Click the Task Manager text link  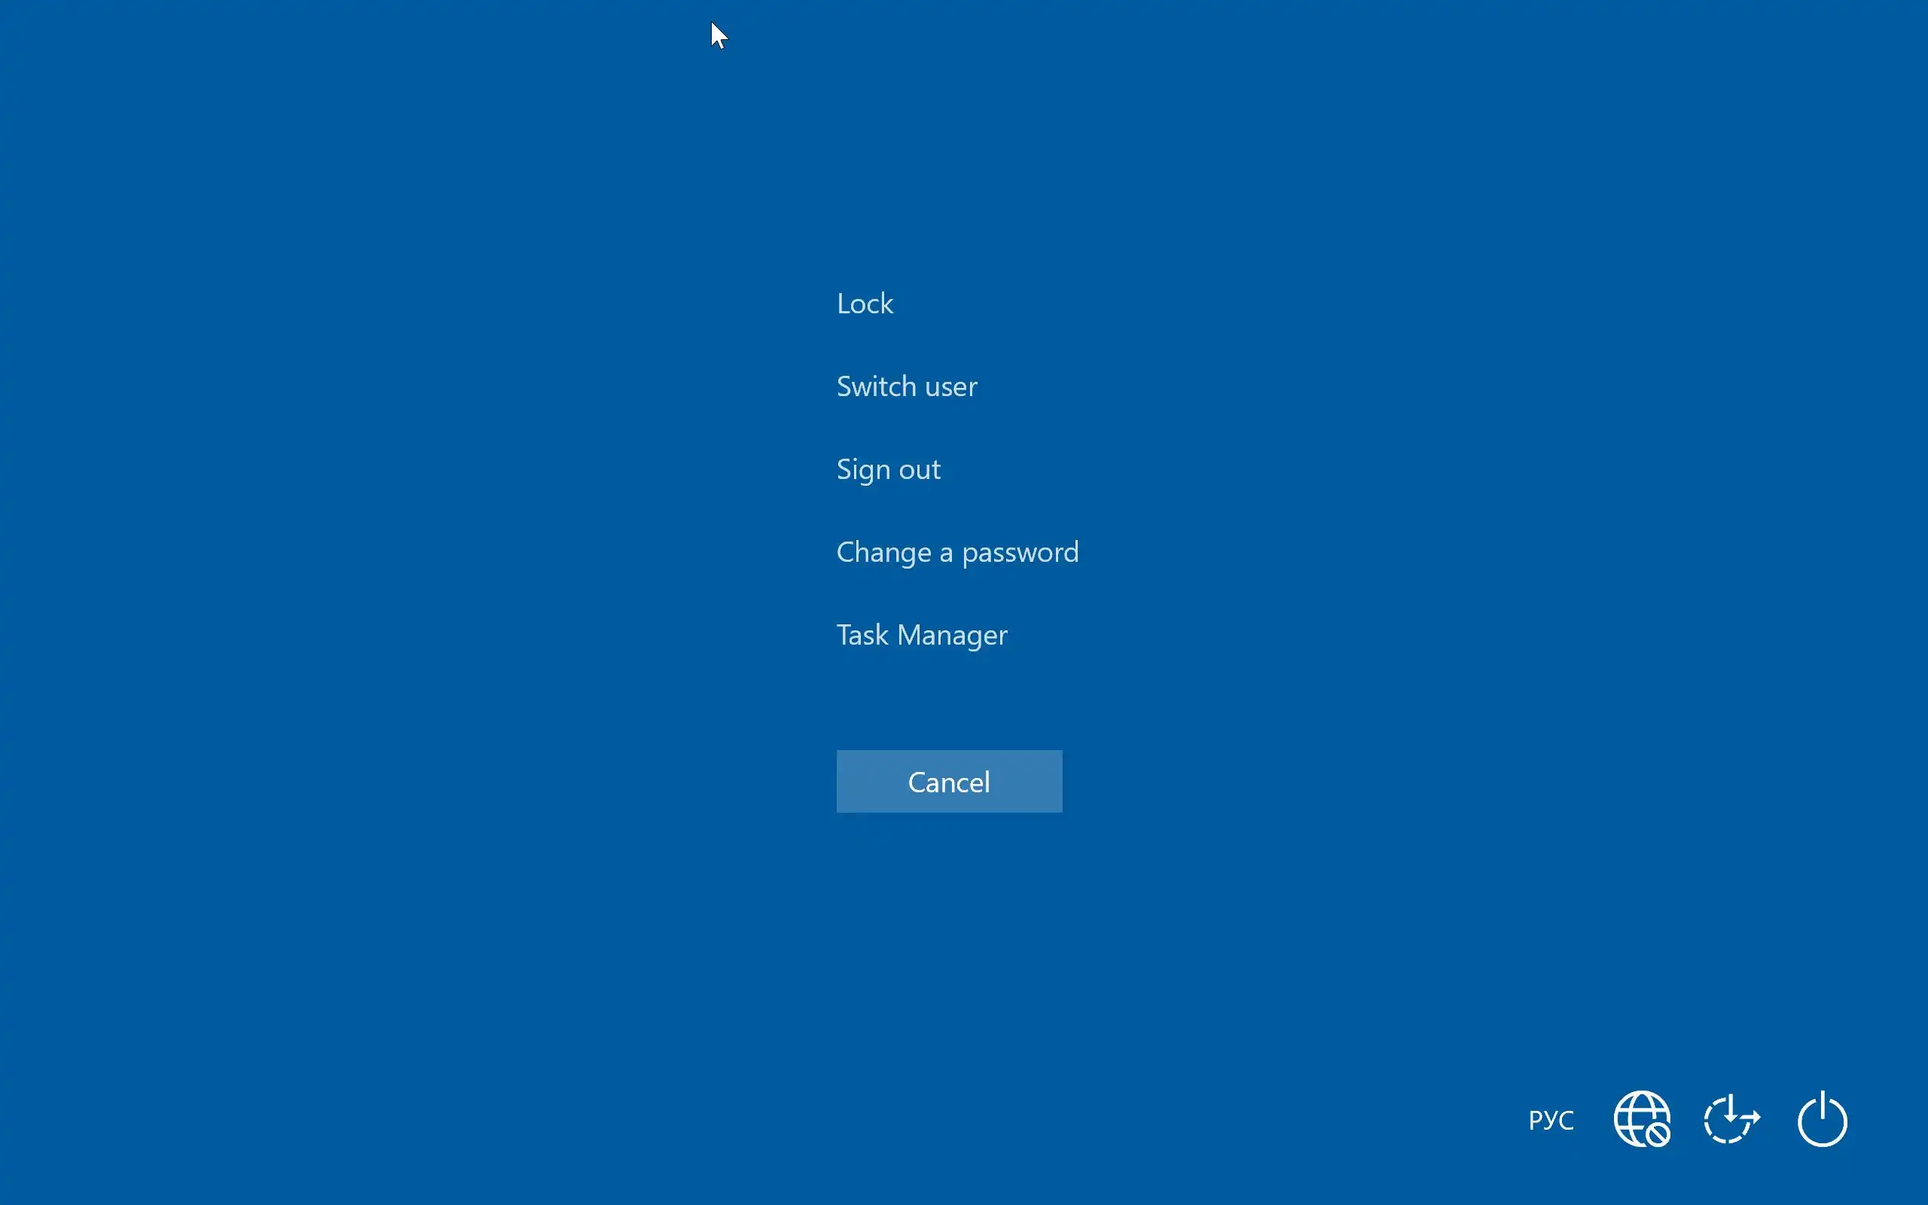point(921,635)
